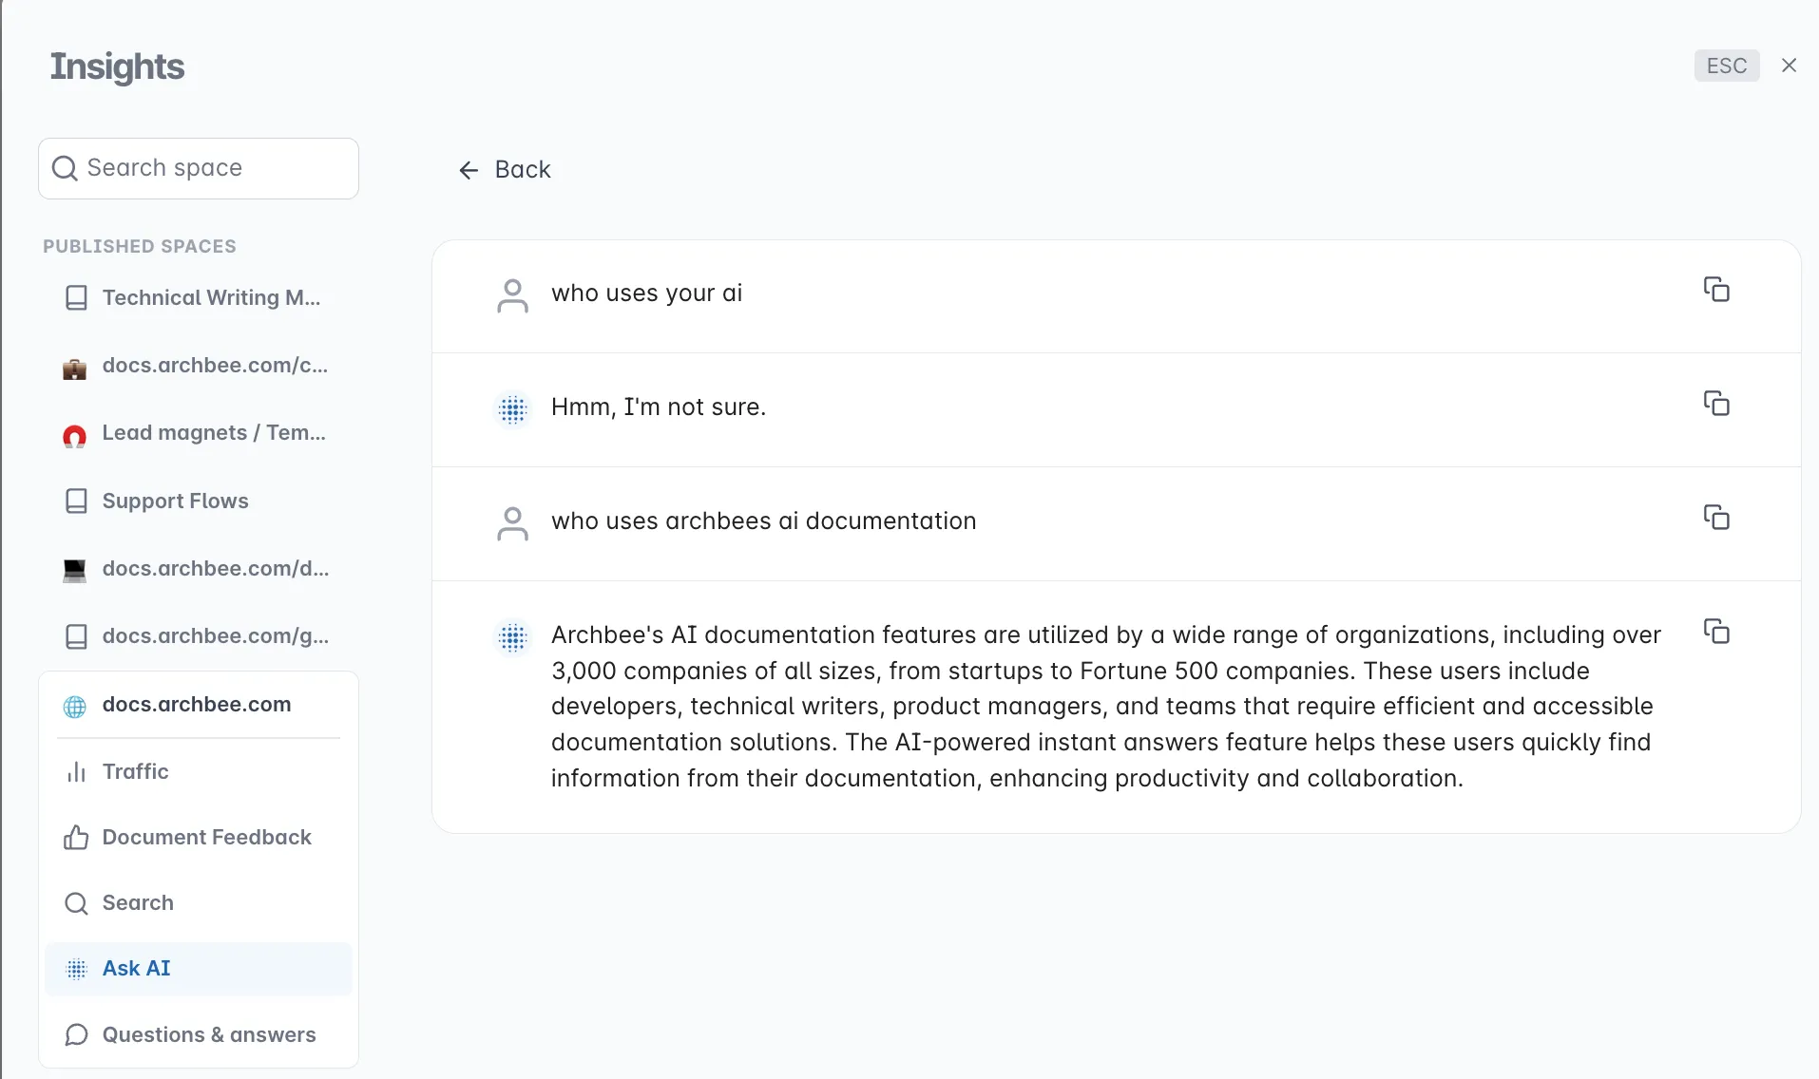Open the docs.archbee.com/d... space
Viewport: 1819px width, 1079px height.
click(x=198, y=569)
